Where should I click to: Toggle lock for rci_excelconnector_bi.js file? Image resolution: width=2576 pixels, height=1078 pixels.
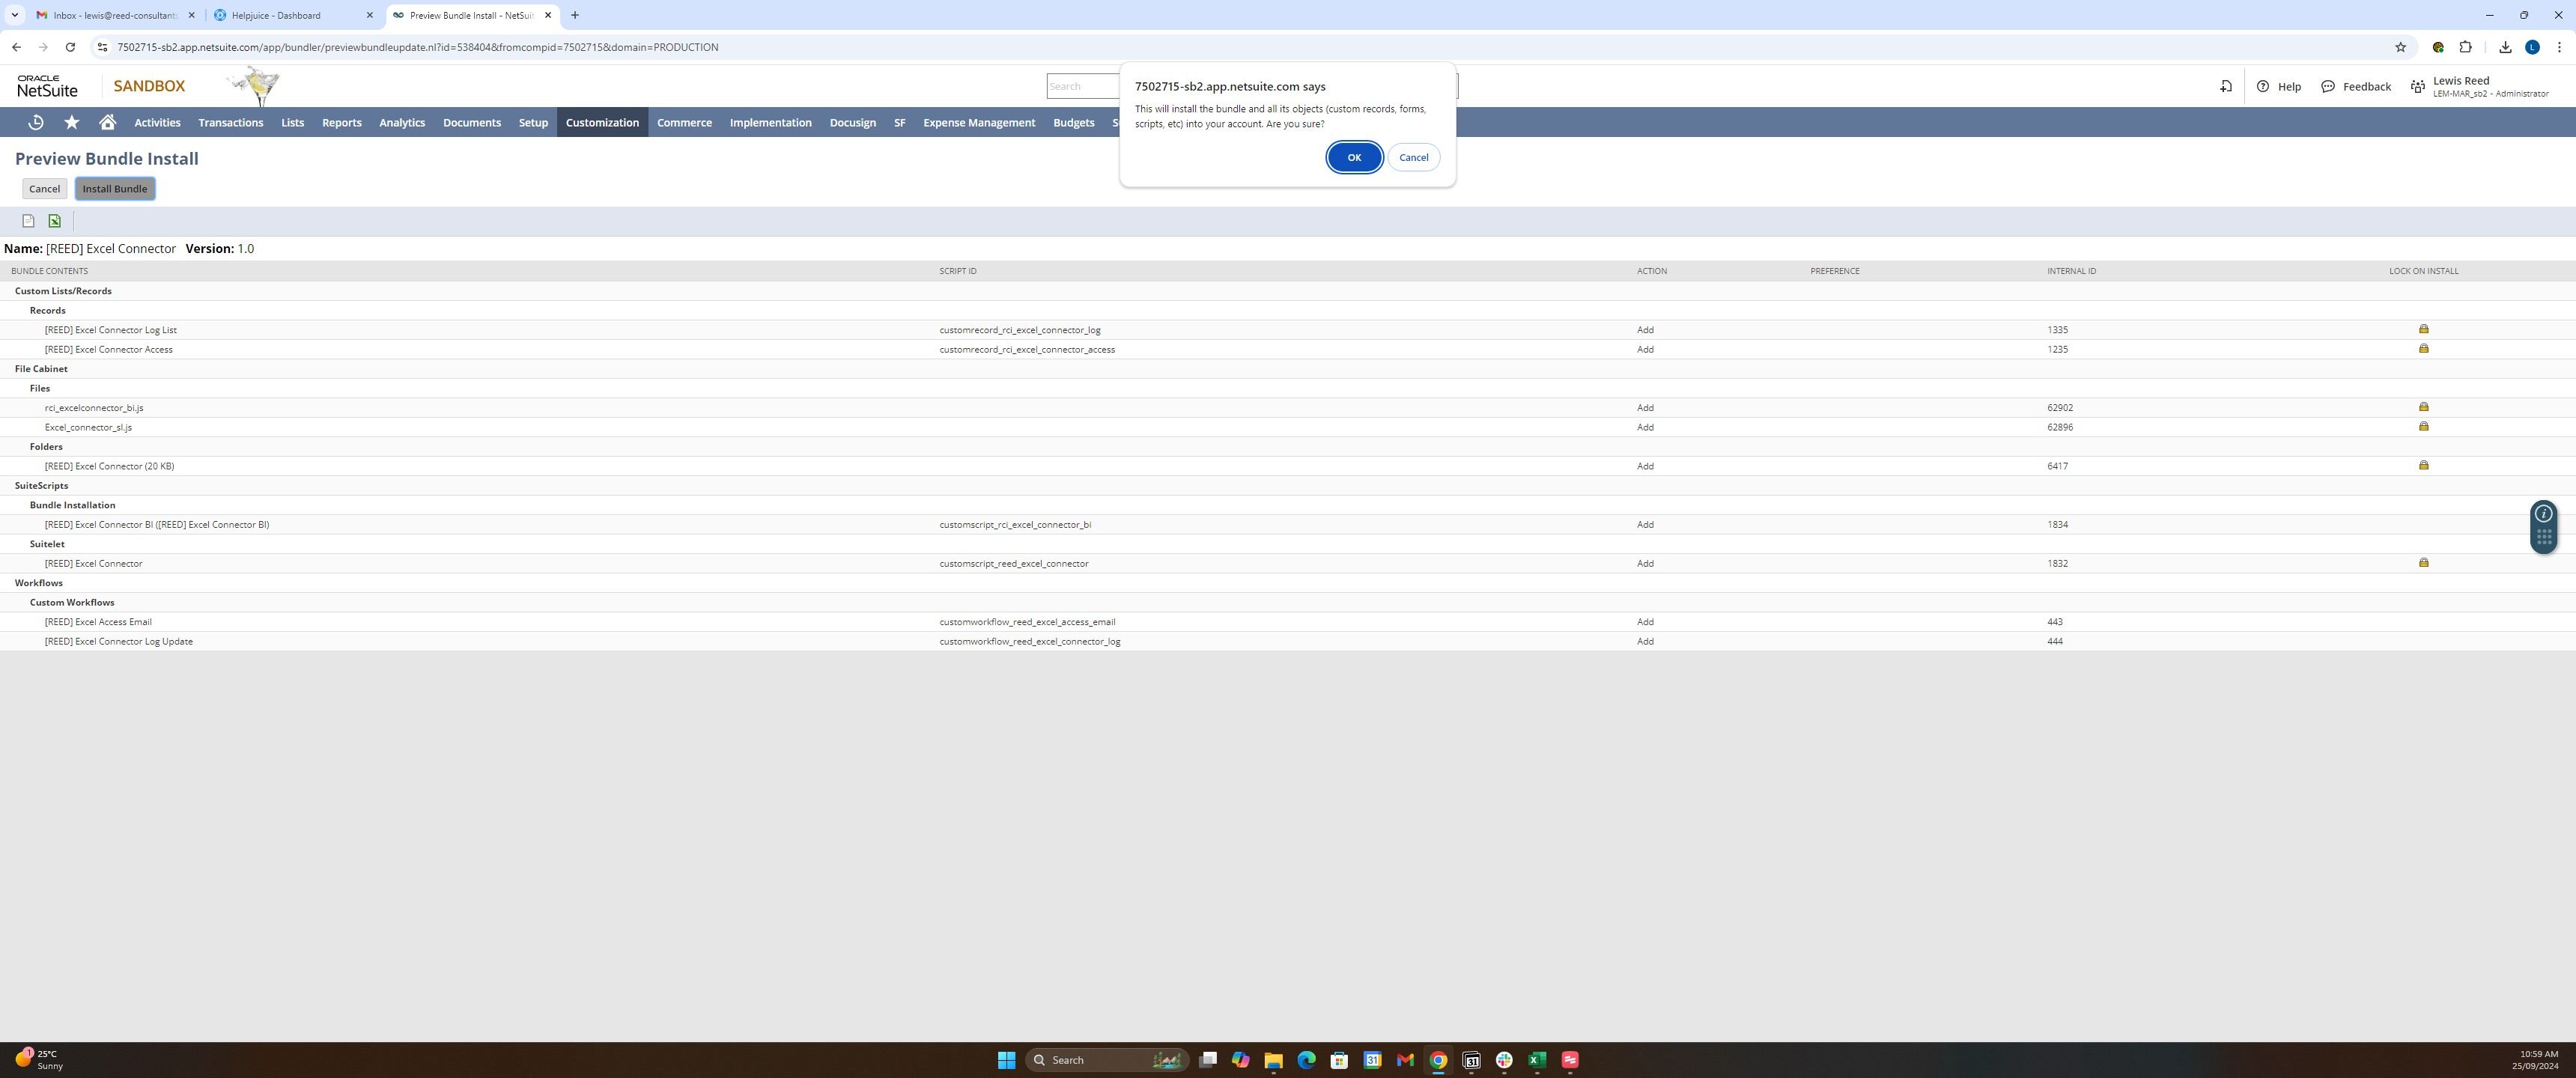point(2423,407)
